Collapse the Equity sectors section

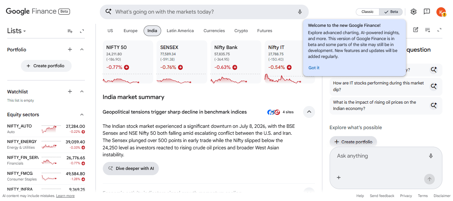tap(82, 115)
